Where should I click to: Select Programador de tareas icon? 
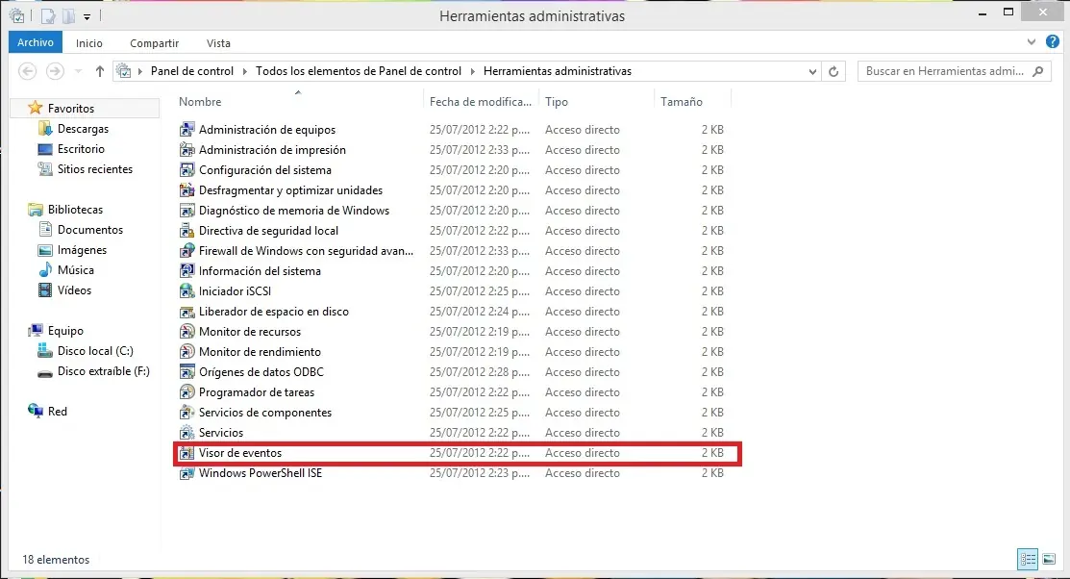pyautogui.click(x=187, y=392)
